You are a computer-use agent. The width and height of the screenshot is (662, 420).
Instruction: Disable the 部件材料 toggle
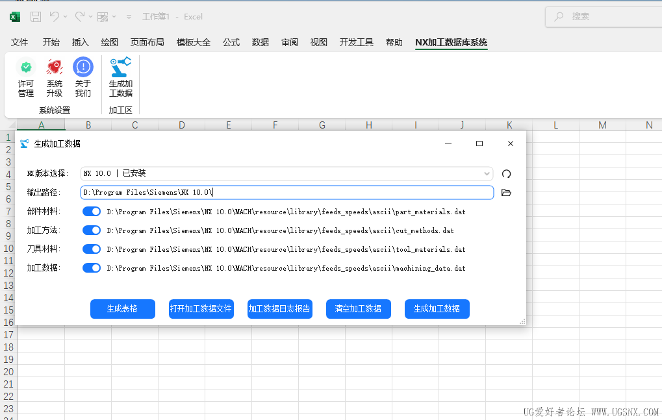point(92,211)
